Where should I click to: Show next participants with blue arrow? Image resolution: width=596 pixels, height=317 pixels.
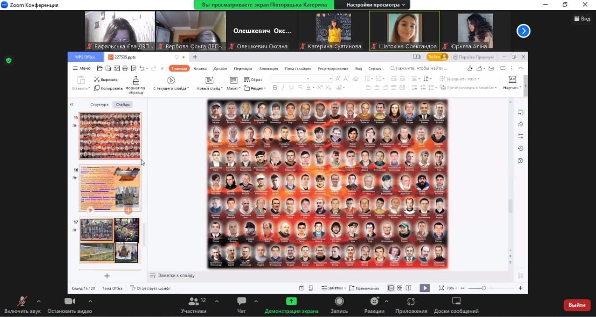coord(523,31)
